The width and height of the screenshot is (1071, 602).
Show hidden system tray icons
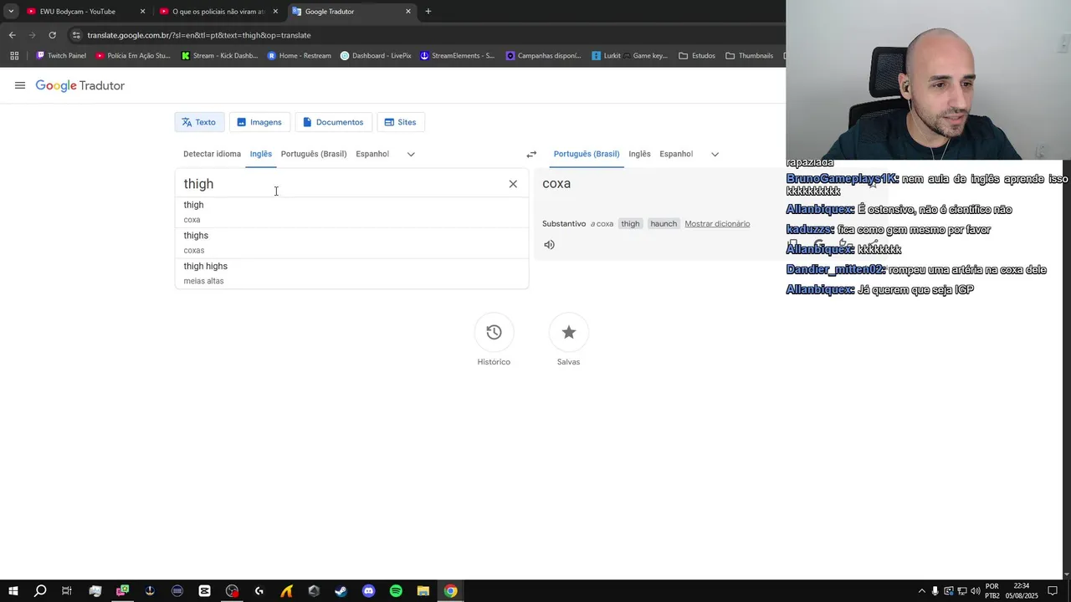tap(921, 591)
